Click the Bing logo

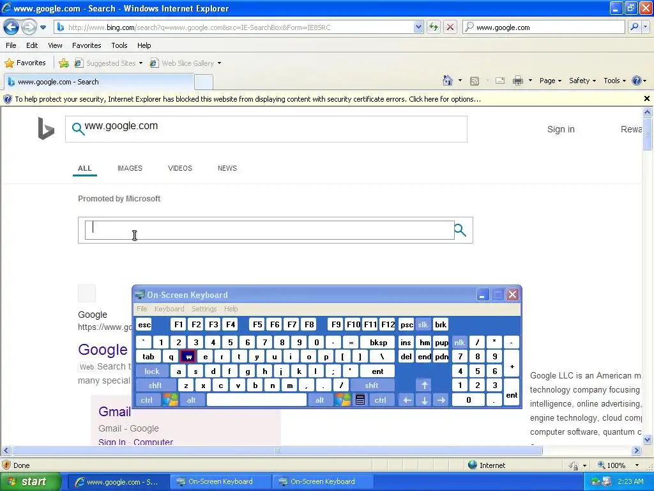coord(46,129)
